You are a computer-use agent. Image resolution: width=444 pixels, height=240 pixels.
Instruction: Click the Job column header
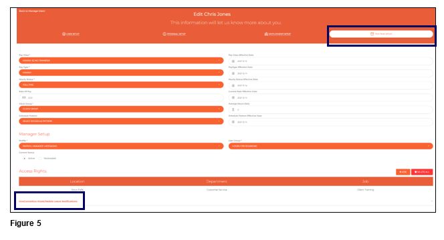click(x=365, y=181)
